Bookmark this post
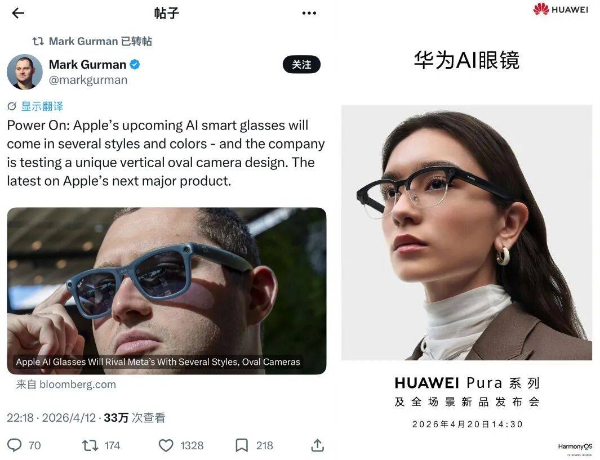600x460 pixels. click(242, 445)
